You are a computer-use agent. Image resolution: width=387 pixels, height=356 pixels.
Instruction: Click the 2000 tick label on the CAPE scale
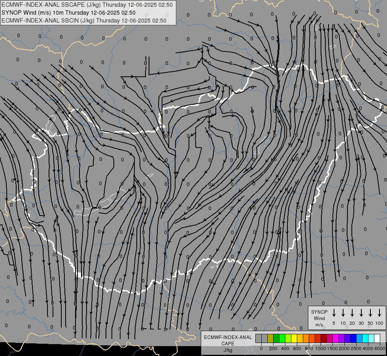(344, 348)
